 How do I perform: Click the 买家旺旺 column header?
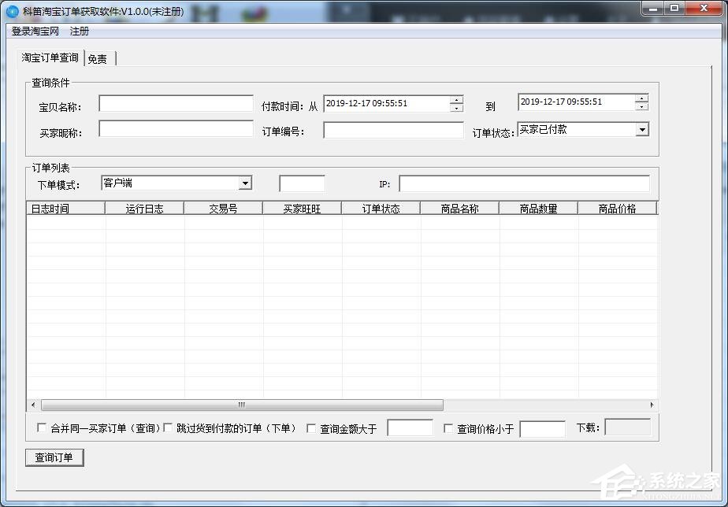(x=303, y=209)
